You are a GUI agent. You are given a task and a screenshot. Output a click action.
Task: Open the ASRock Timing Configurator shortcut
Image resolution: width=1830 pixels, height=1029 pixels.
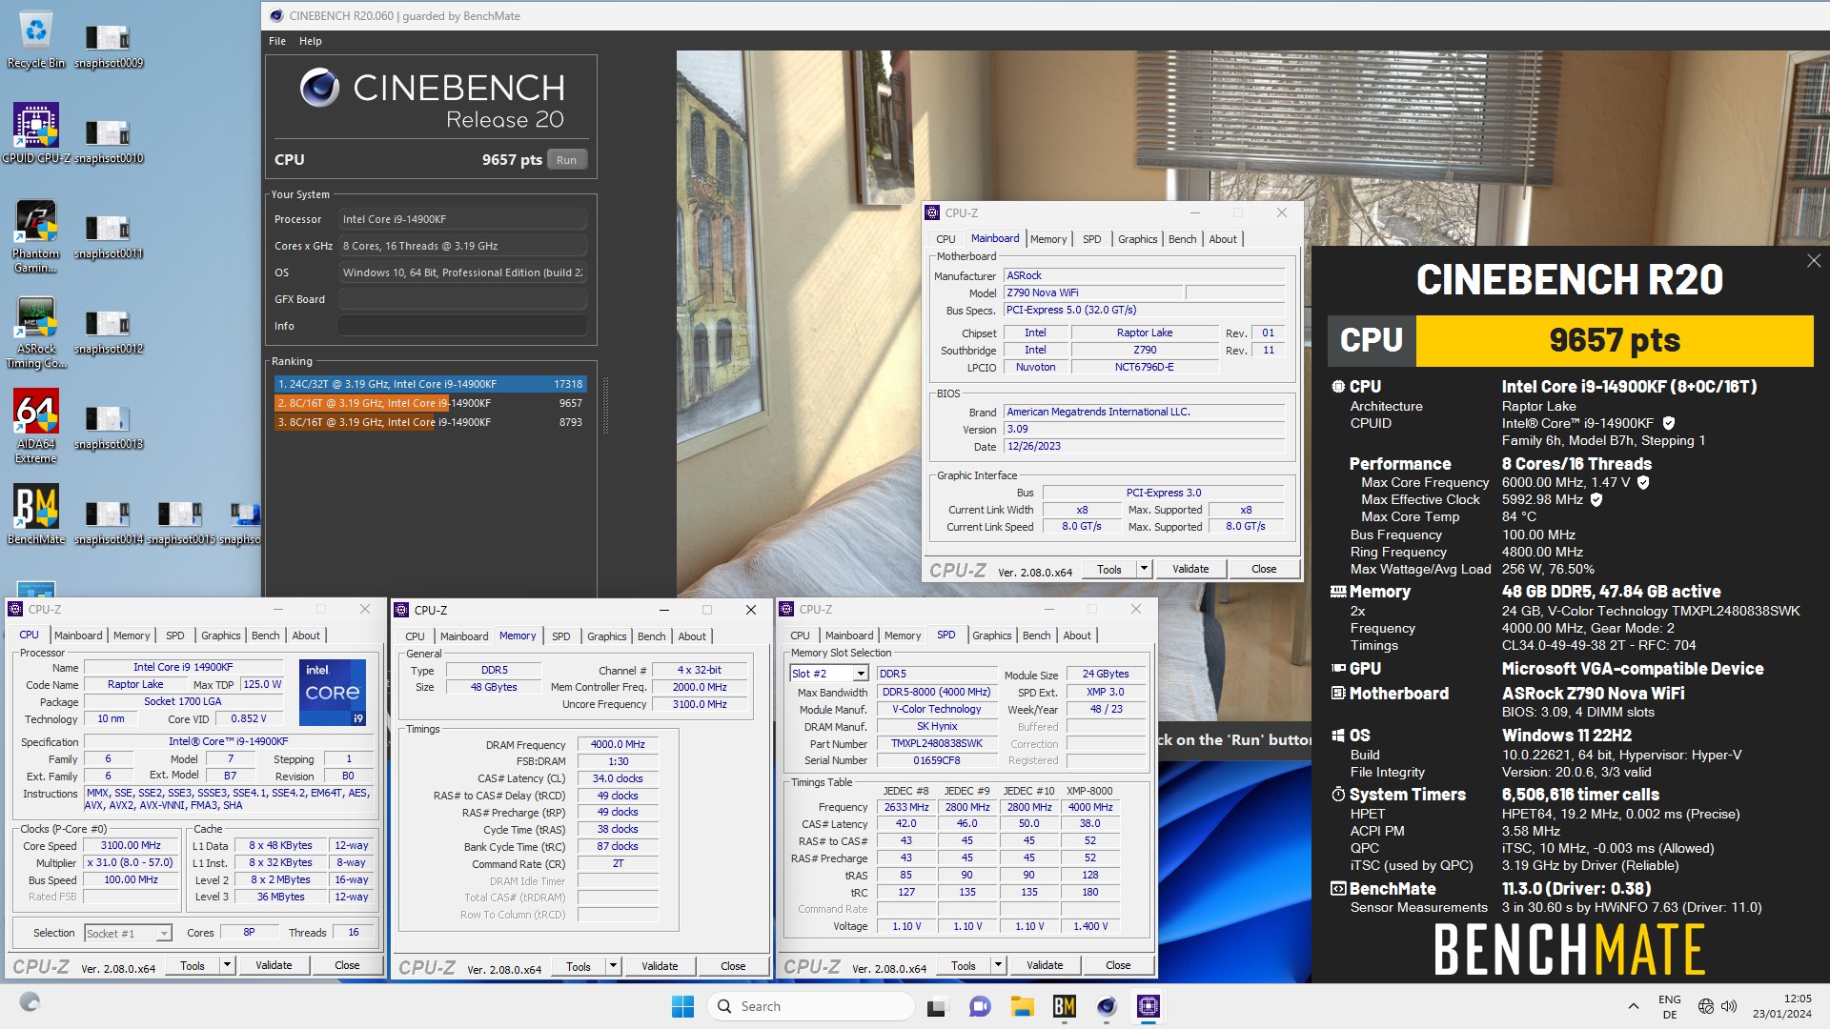tap(35, 332)
